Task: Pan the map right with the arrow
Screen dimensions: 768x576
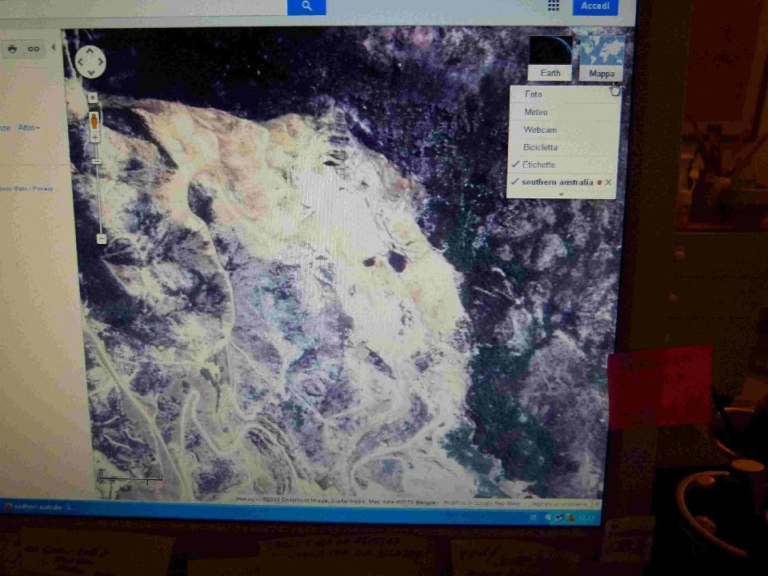Action: tap(102, 62)
